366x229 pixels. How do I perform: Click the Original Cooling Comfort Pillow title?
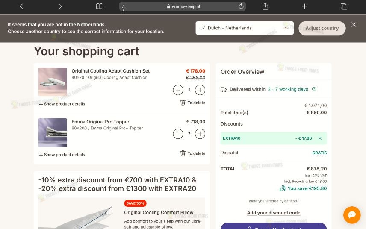[159, 212]
